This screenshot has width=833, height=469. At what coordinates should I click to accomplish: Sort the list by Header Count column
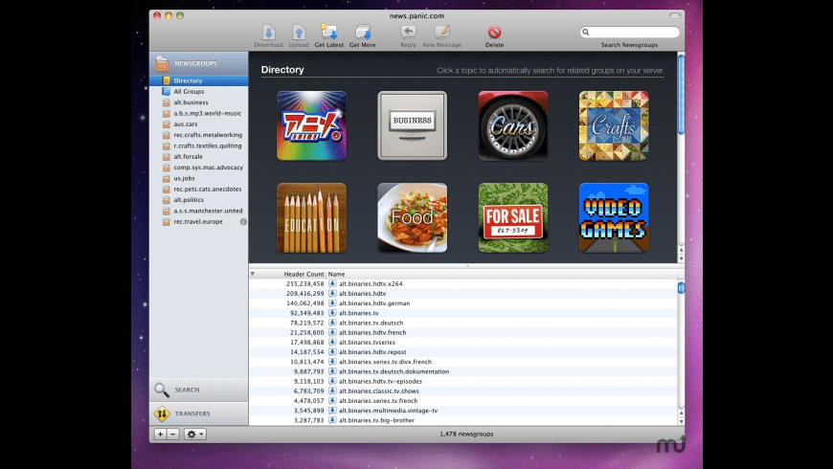[304, 274]
